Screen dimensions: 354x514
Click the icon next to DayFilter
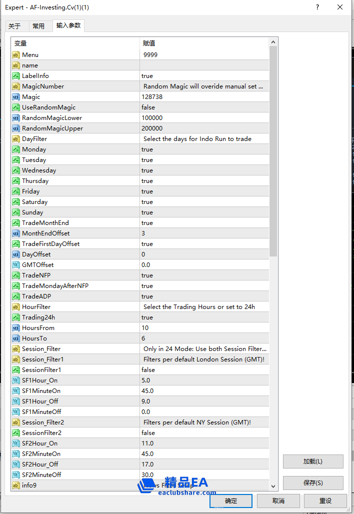[16, 139]
